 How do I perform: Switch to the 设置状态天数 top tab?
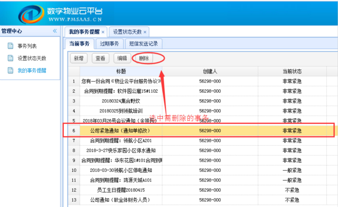127,32
